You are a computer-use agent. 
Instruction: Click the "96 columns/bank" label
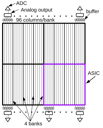pyautogui.click(x=35, y=20)
